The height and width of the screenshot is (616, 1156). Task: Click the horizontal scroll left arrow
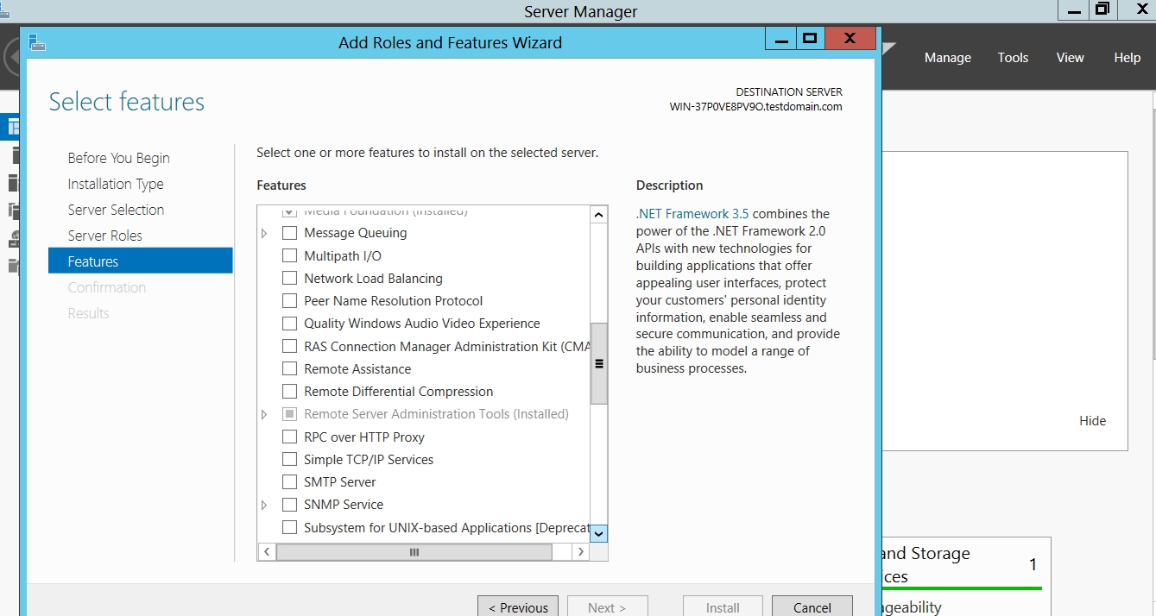[267, 552]
